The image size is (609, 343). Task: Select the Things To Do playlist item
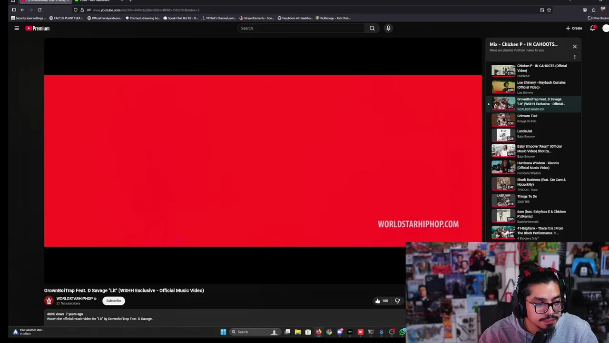point(533,200)
